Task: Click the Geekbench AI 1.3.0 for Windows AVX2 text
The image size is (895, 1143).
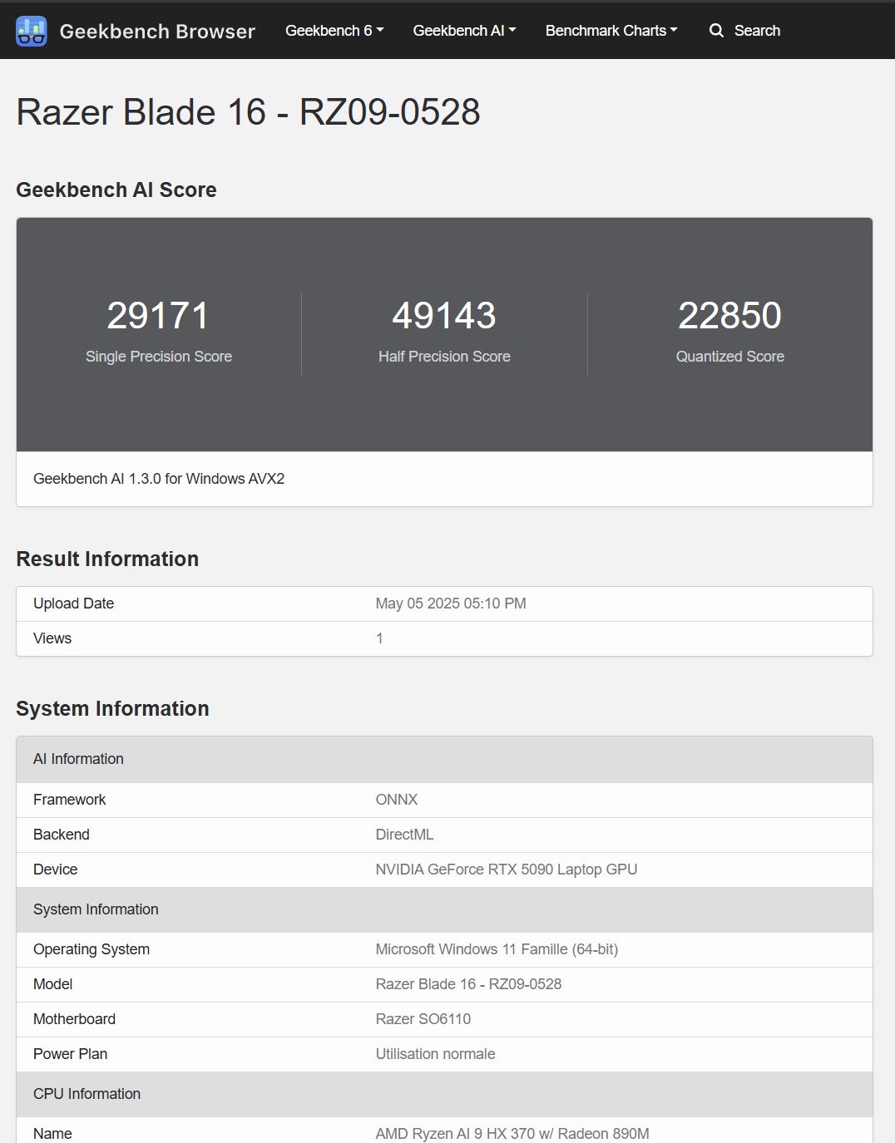Action: click(x=159, y=479)
